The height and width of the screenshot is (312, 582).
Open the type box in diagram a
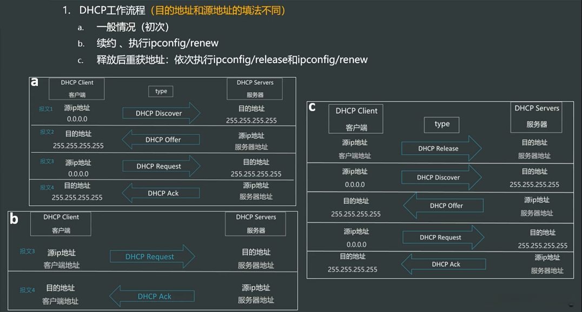click(161, 91)
